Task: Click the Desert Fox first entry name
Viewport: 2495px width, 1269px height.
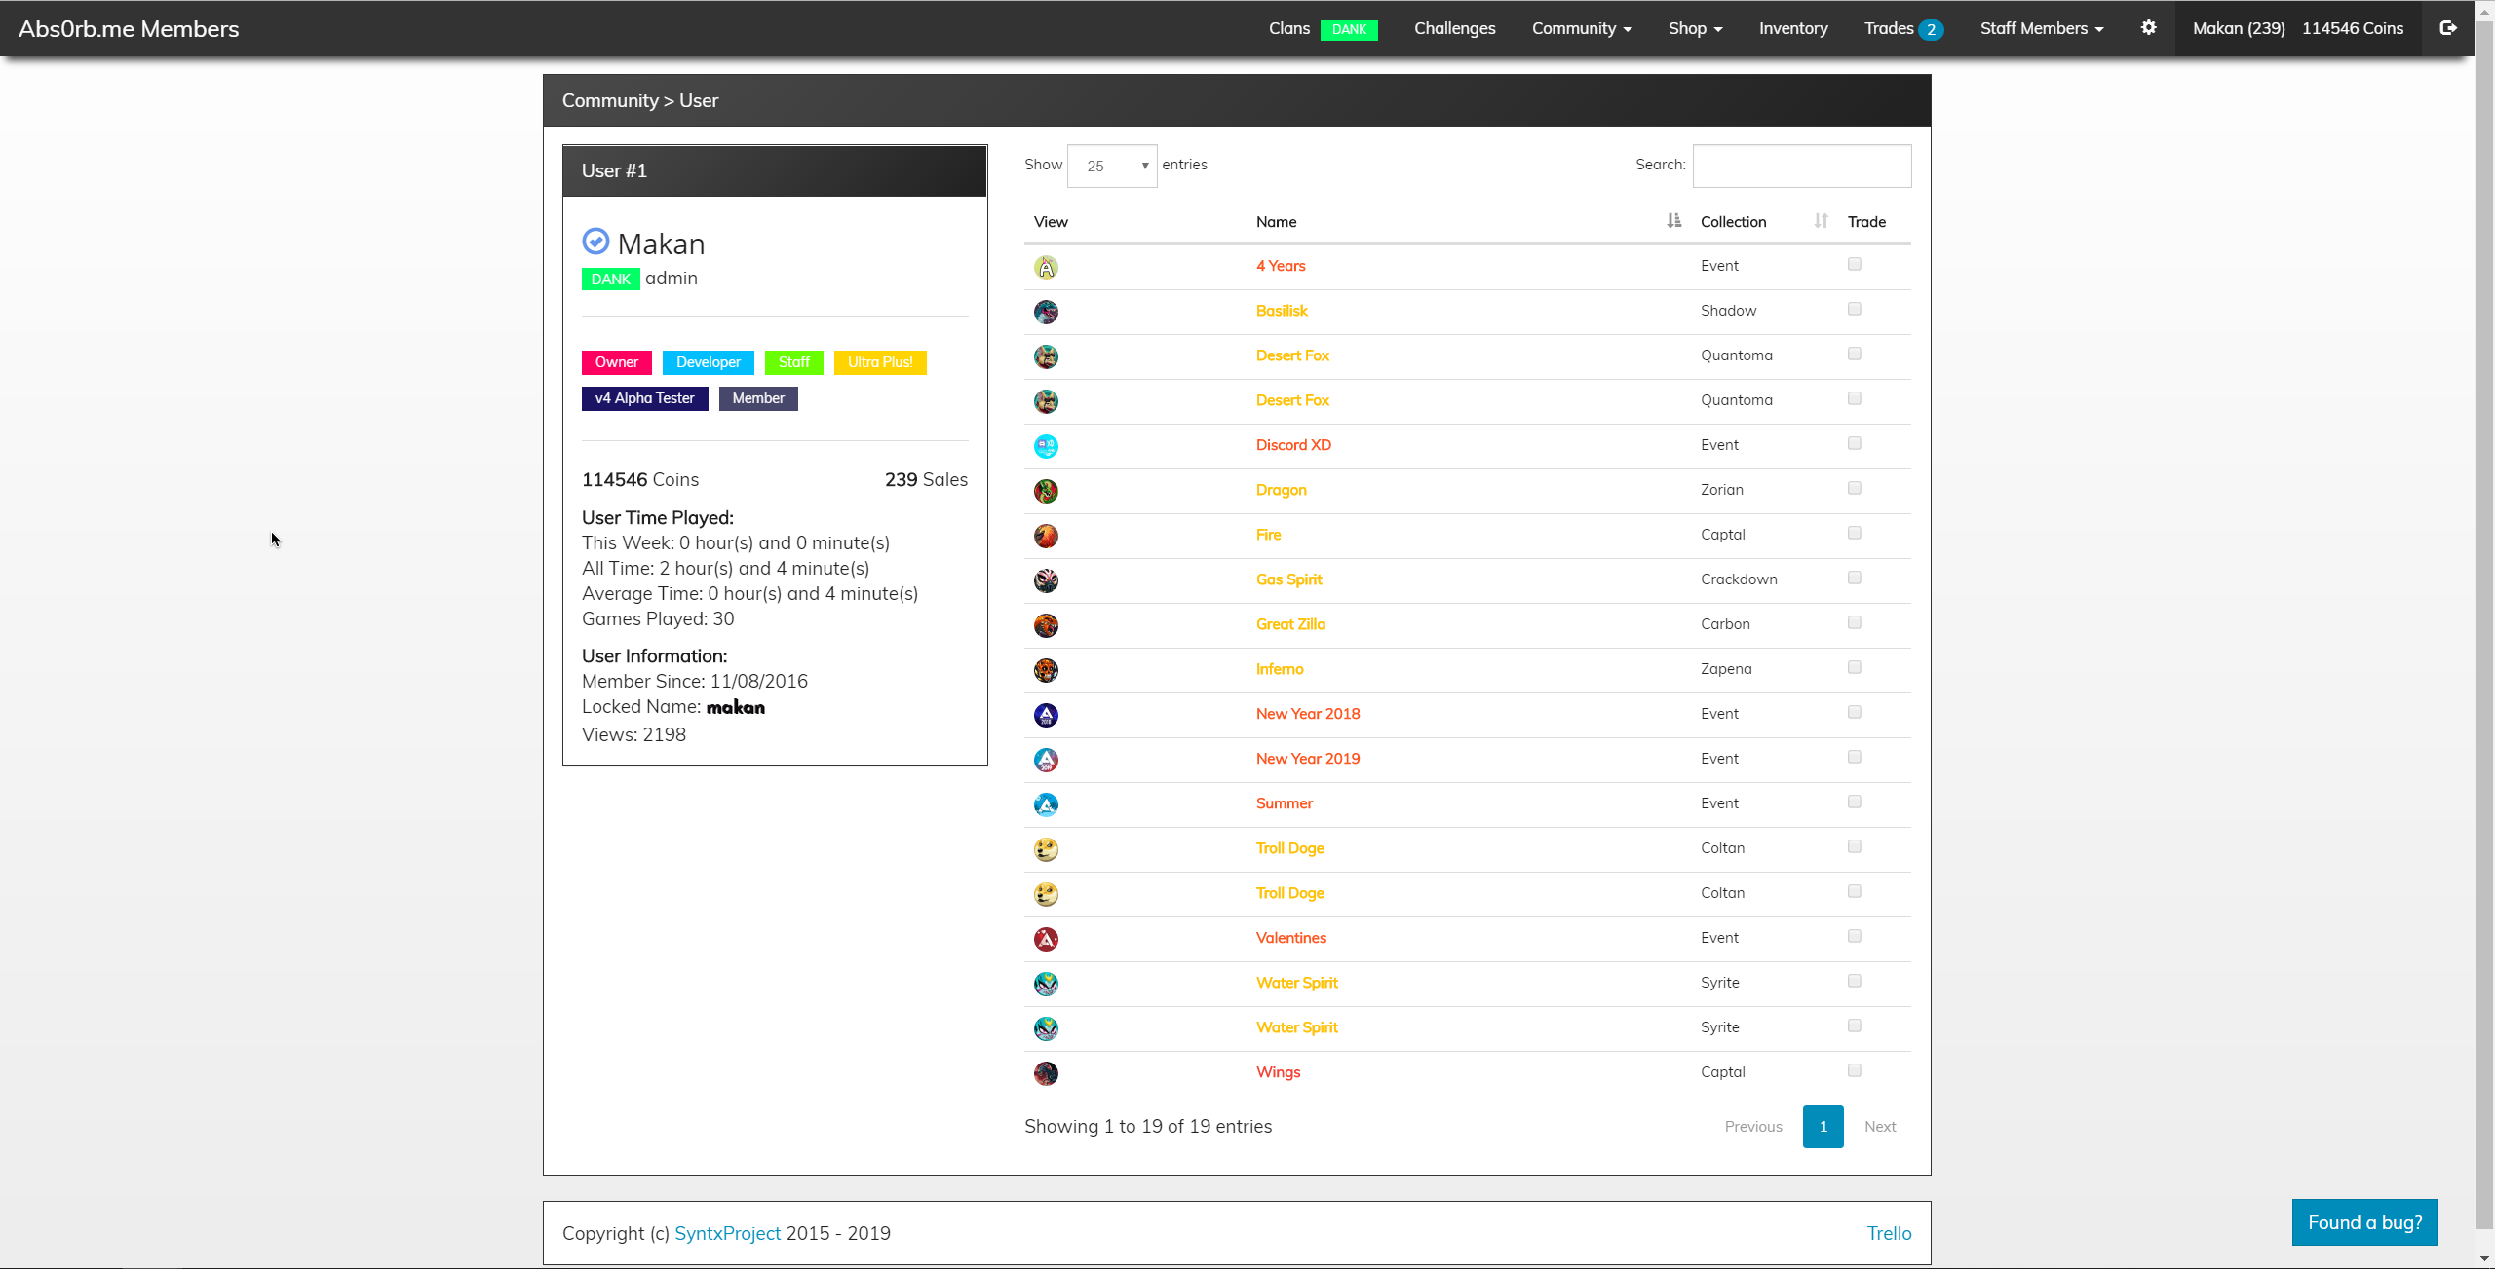Action: click(x=1292, y=355)
